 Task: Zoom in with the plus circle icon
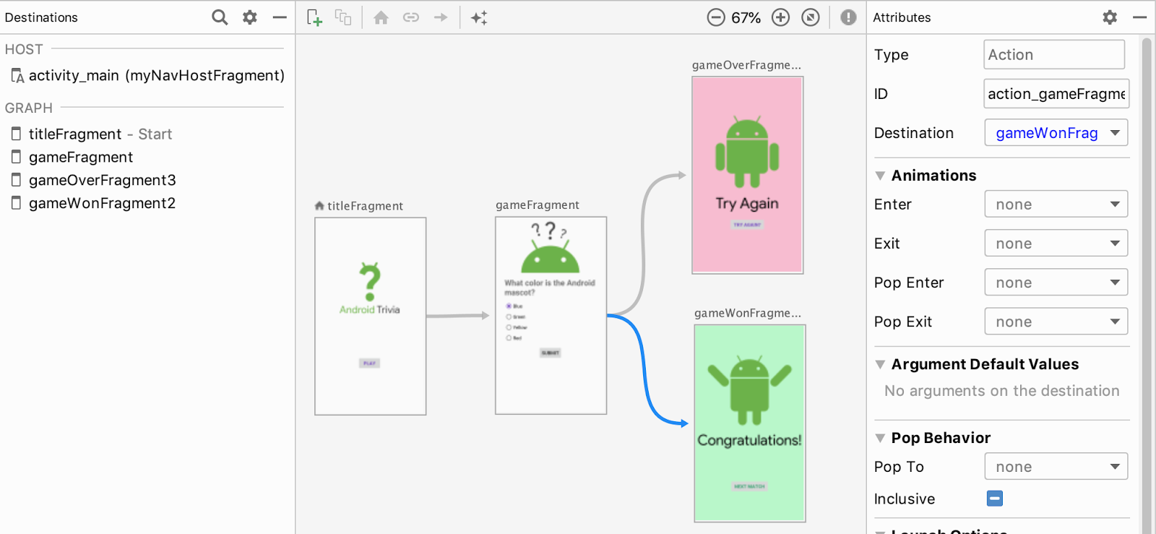pos(781,17)
